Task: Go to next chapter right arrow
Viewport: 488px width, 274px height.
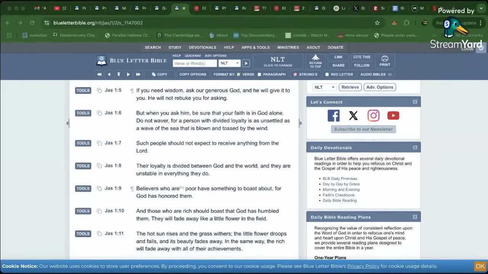Action: (128, 74)
